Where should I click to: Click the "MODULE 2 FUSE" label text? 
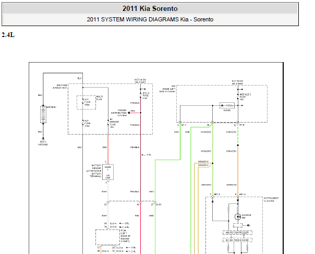pyautogui.click(x=245, y=97)
